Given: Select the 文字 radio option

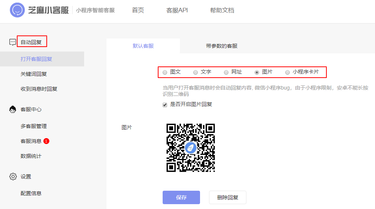Looking at the screenshot, I should click(196, 72).
